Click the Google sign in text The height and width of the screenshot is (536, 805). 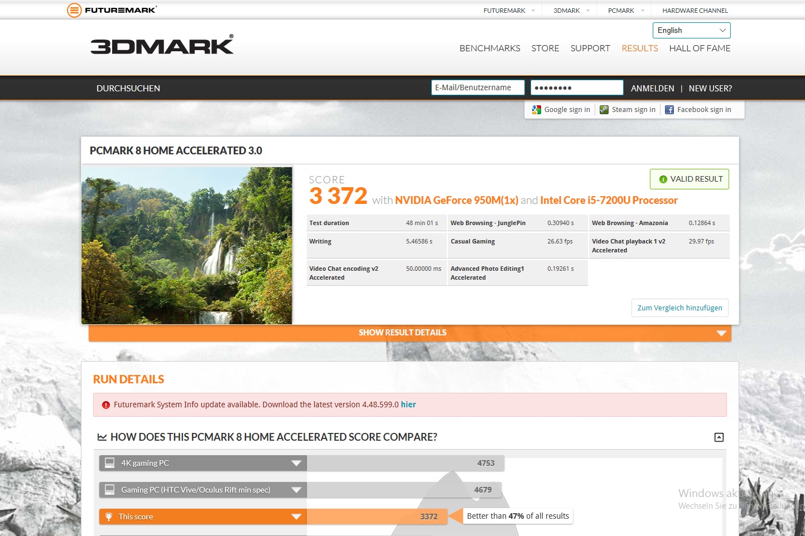(567, 110)
